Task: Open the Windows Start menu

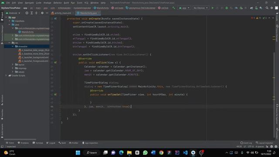Action: click(78, 153)
